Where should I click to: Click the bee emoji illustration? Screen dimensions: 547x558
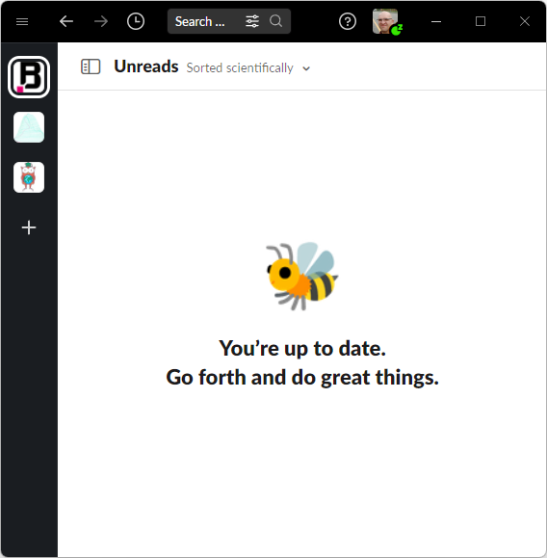click(x=301, y=277)
